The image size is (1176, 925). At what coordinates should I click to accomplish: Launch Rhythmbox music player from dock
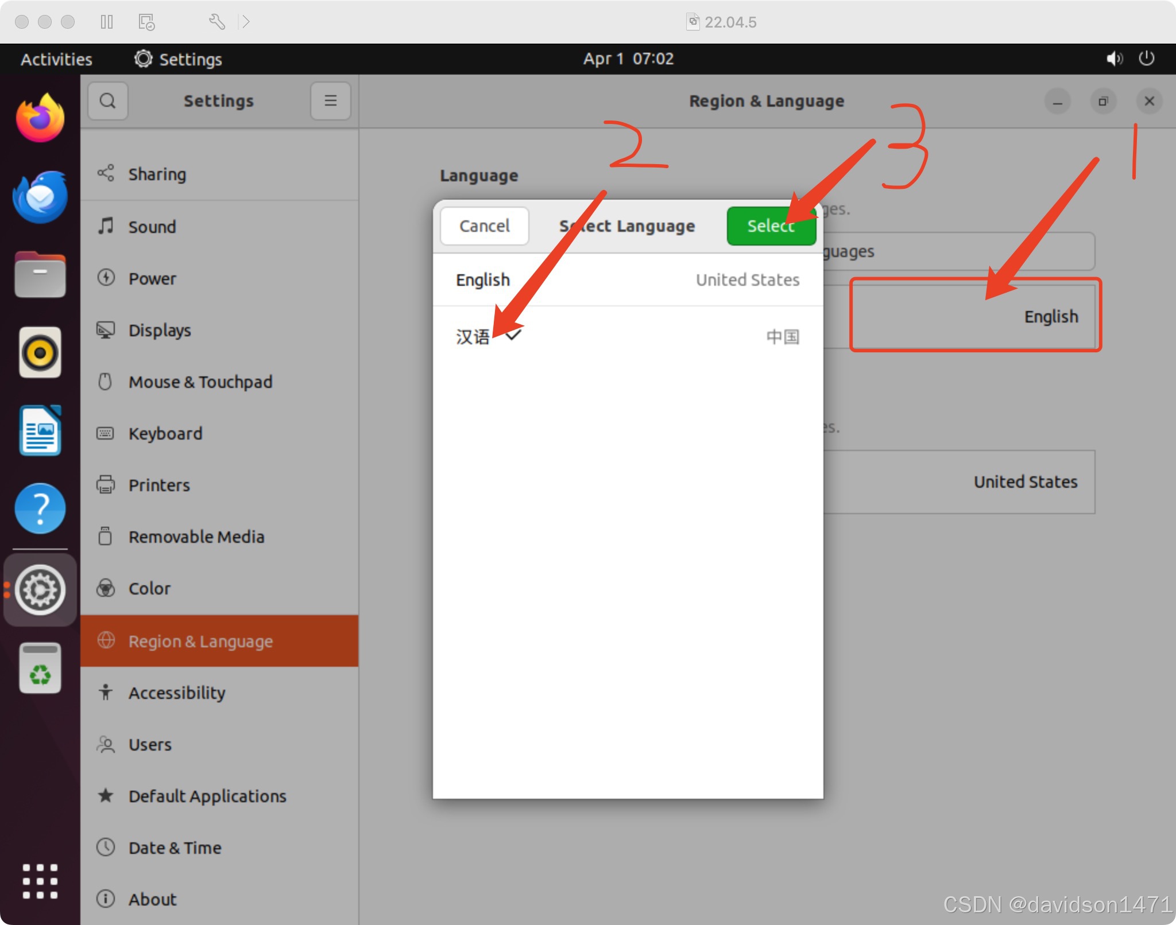(40, 352)
